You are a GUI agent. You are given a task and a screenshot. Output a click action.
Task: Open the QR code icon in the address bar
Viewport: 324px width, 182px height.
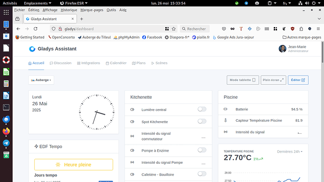167,29
